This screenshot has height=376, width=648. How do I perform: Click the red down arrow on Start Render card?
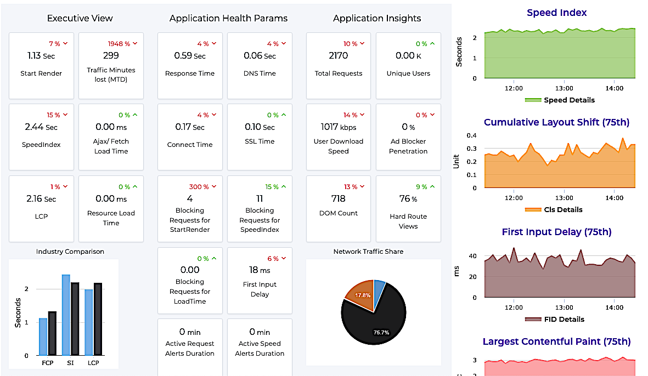(x=65, y=43)
